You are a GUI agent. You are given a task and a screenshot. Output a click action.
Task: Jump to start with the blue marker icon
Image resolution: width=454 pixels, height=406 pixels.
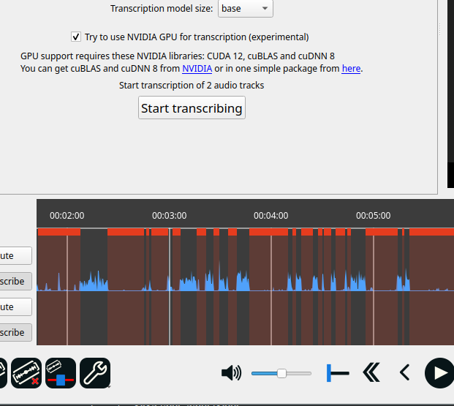pyautogui.click(x=337, y=373)
